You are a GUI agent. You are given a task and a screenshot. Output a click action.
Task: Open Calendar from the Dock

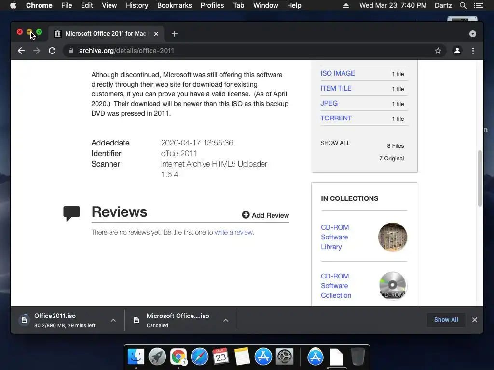tap(220, 357)
